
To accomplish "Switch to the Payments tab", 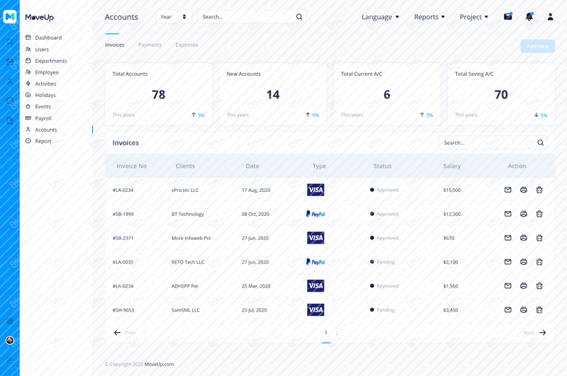I will pyautogui.click(x=150, y=45).
